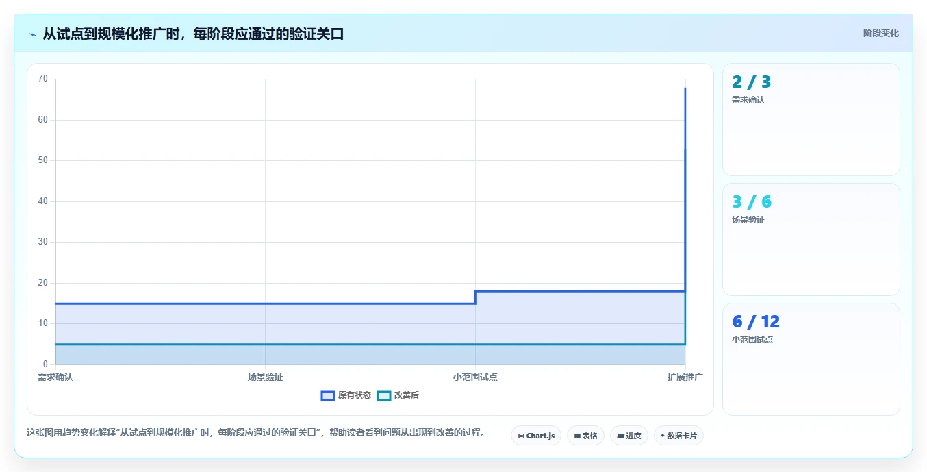Click the icon inside the 数据卡片 tag
Viewport: 927px width, 472px height.
click(663, 436)
